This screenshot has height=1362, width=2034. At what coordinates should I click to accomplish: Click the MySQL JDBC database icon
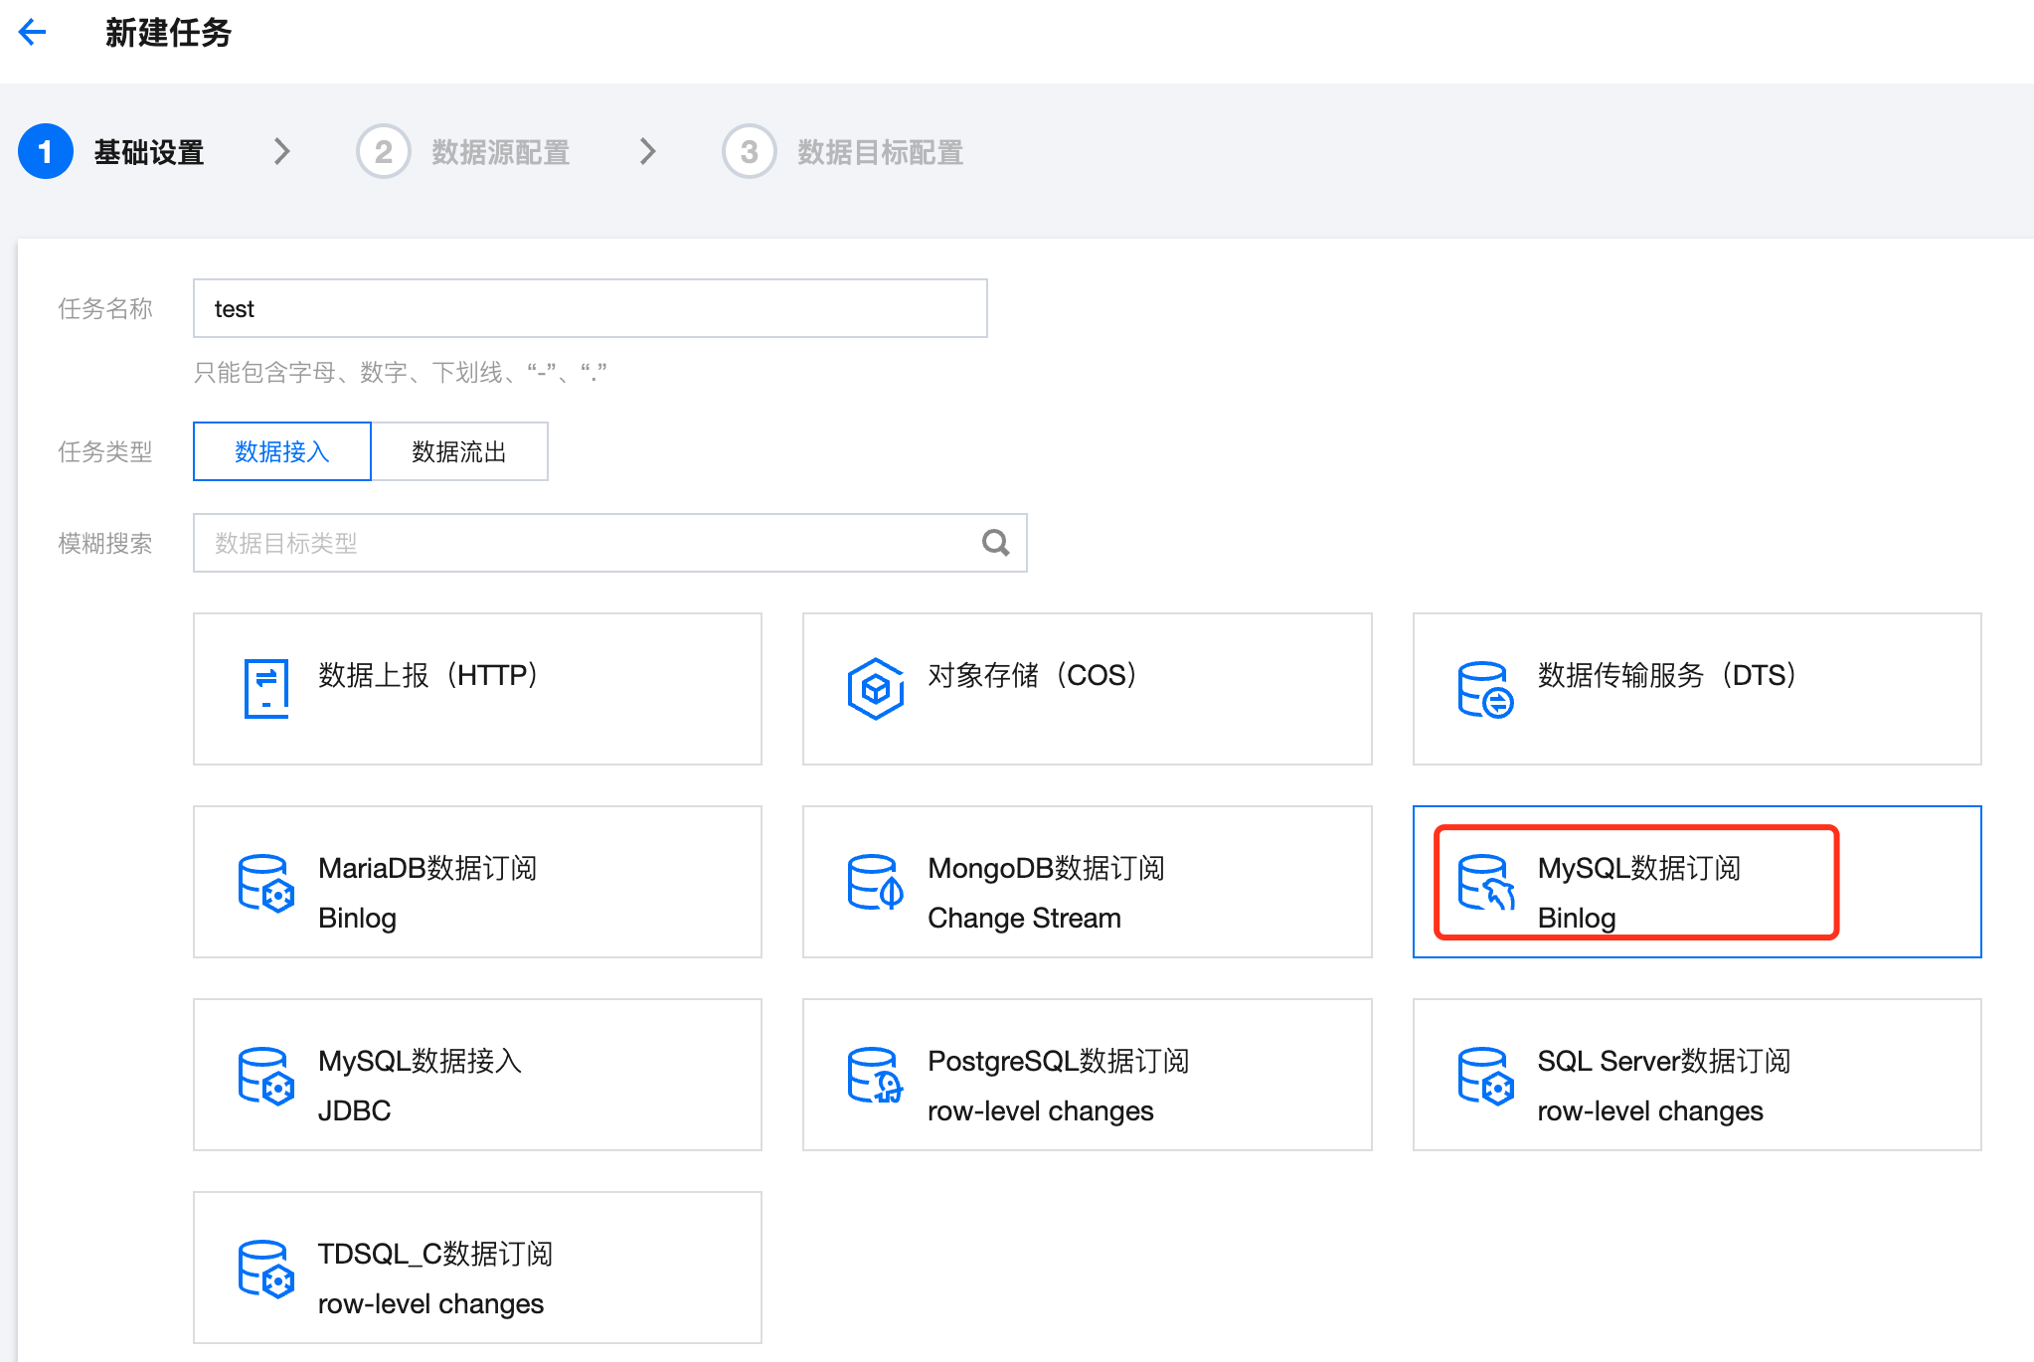pos(266,1076)
